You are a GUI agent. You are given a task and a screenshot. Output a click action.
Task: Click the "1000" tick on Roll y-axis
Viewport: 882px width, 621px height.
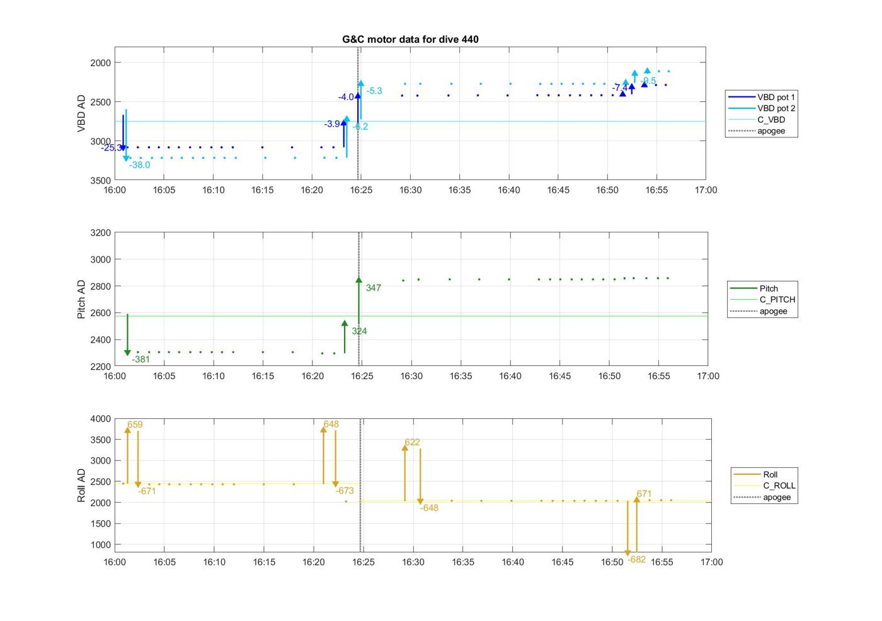pos(100,545)
